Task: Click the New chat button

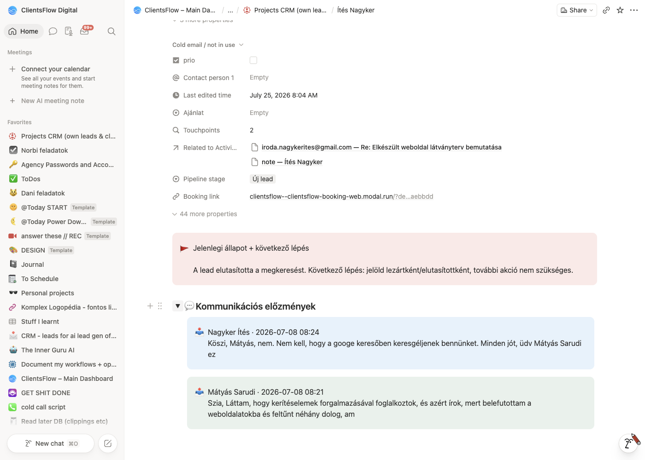Action: click(51, 443)
